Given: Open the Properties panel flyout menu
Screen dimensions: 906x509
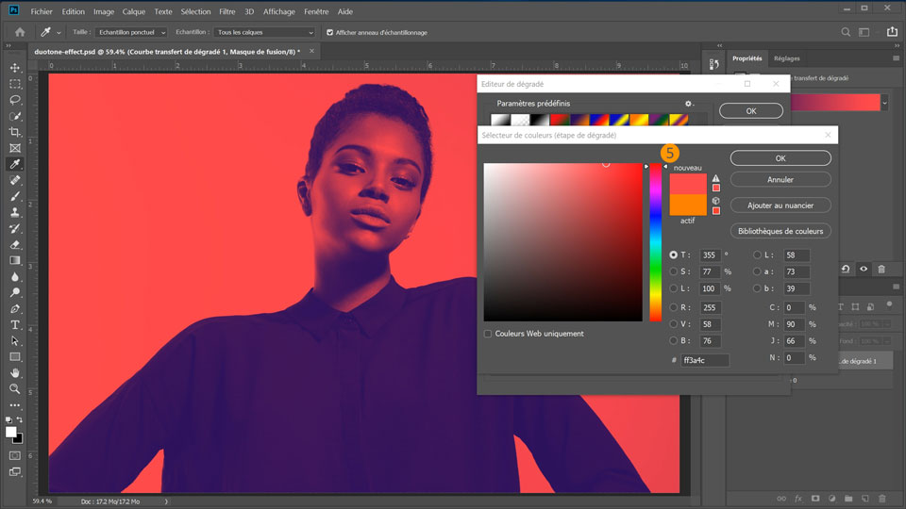Looking at the screenshot, I should pyautogui.click(x=897, y=58).
